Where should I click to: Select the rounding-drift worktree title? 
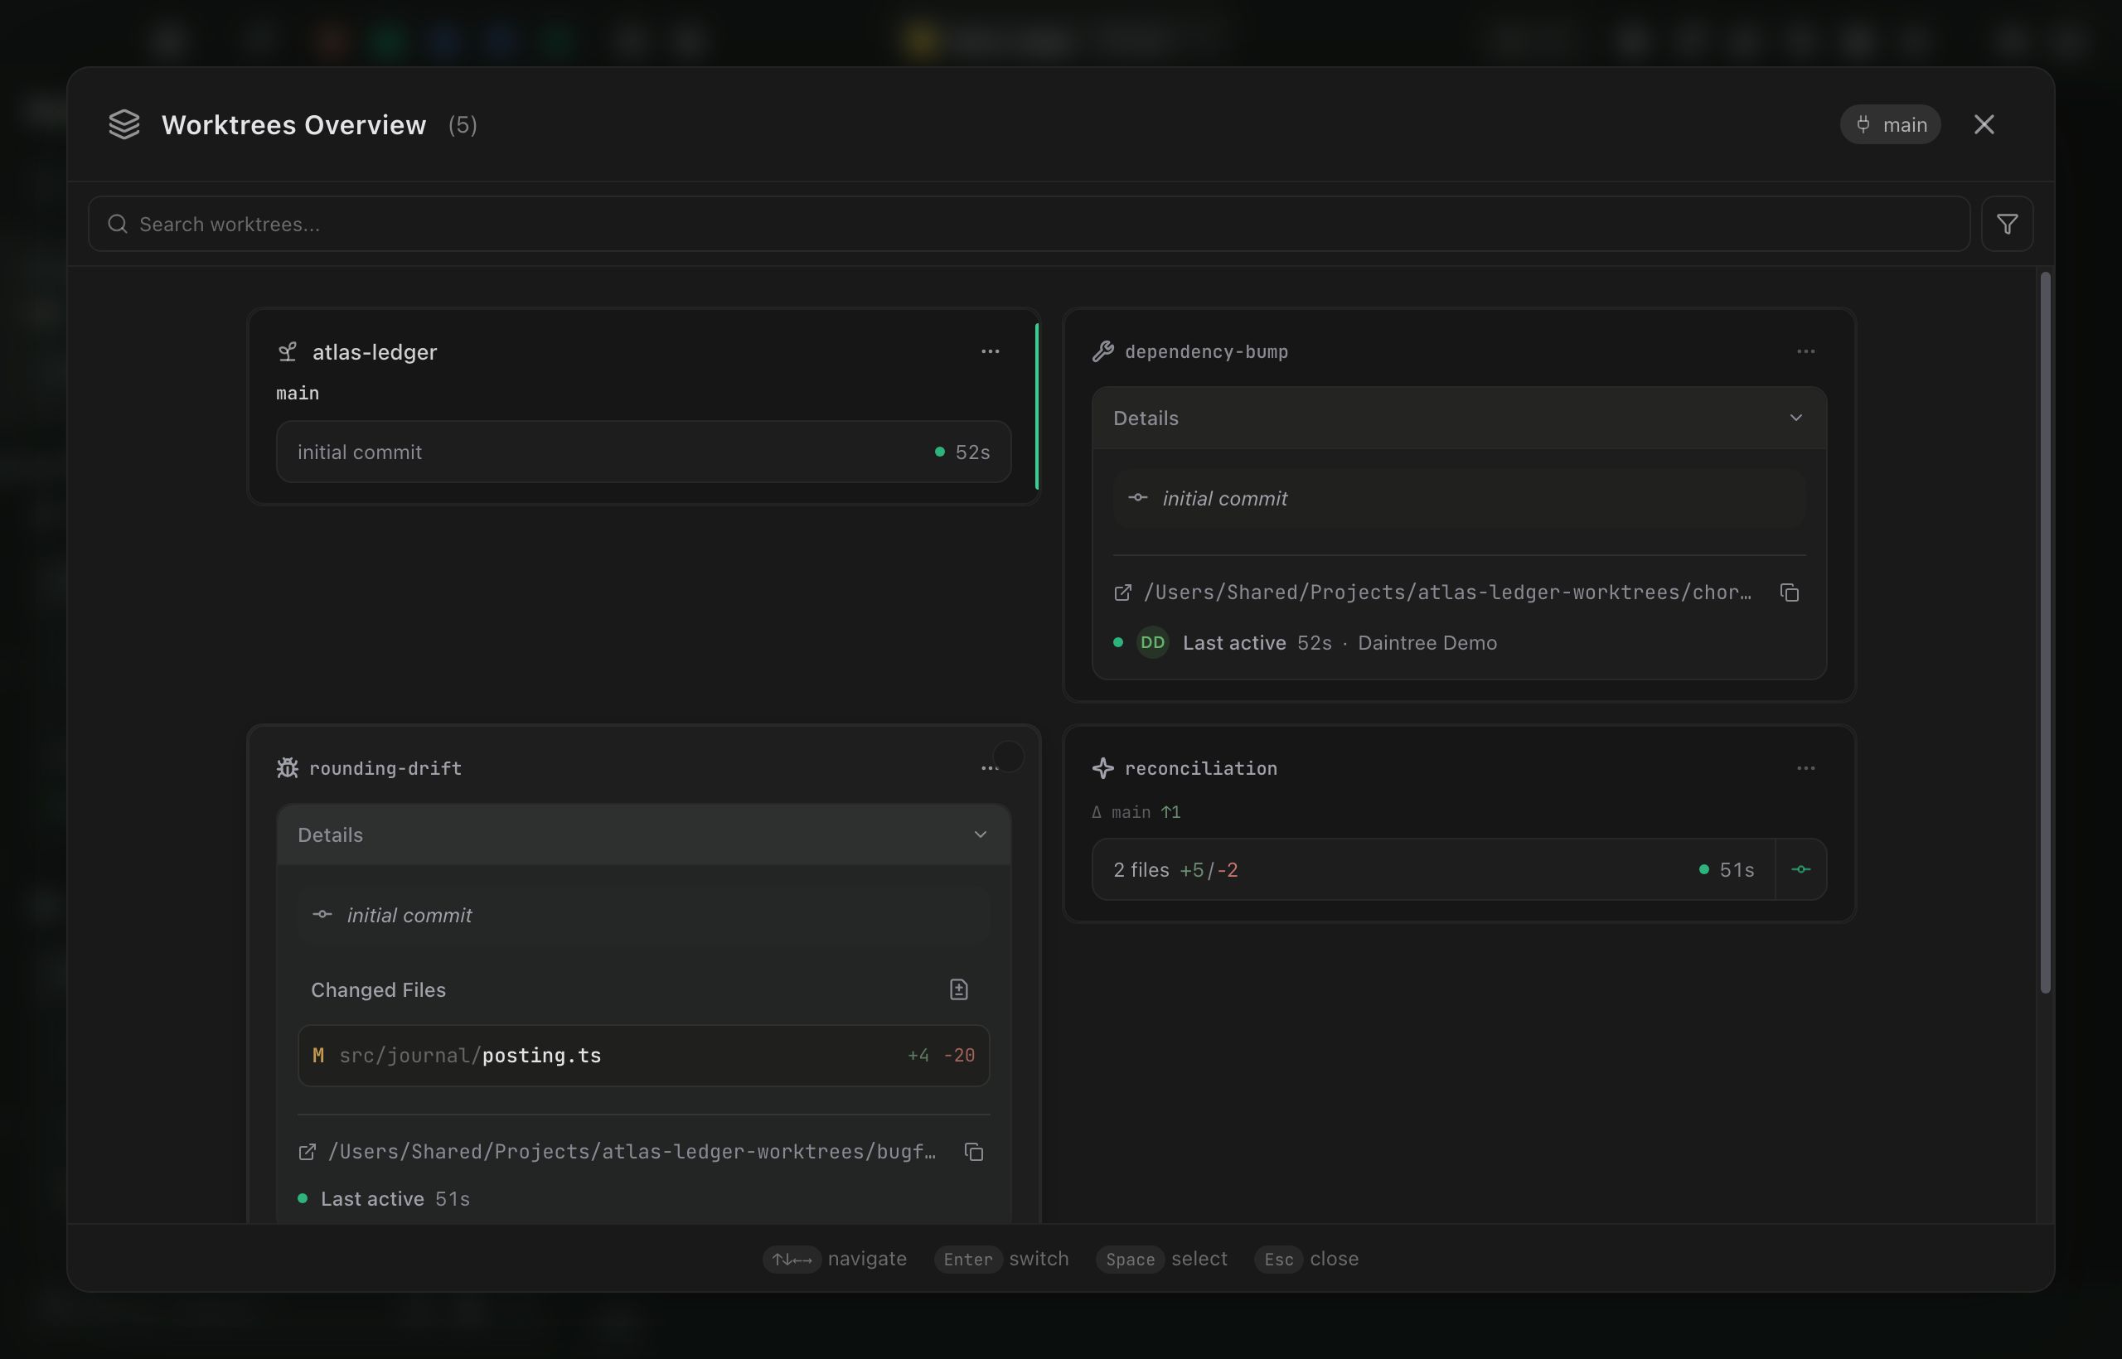385,769
